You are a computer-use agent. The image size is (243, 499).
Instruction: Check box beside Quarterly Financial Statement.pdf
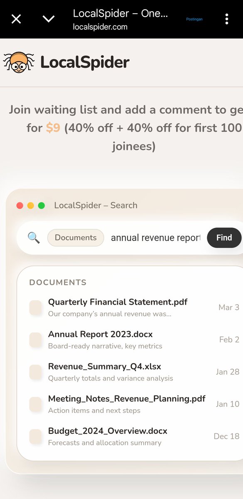tap(35, 307)
